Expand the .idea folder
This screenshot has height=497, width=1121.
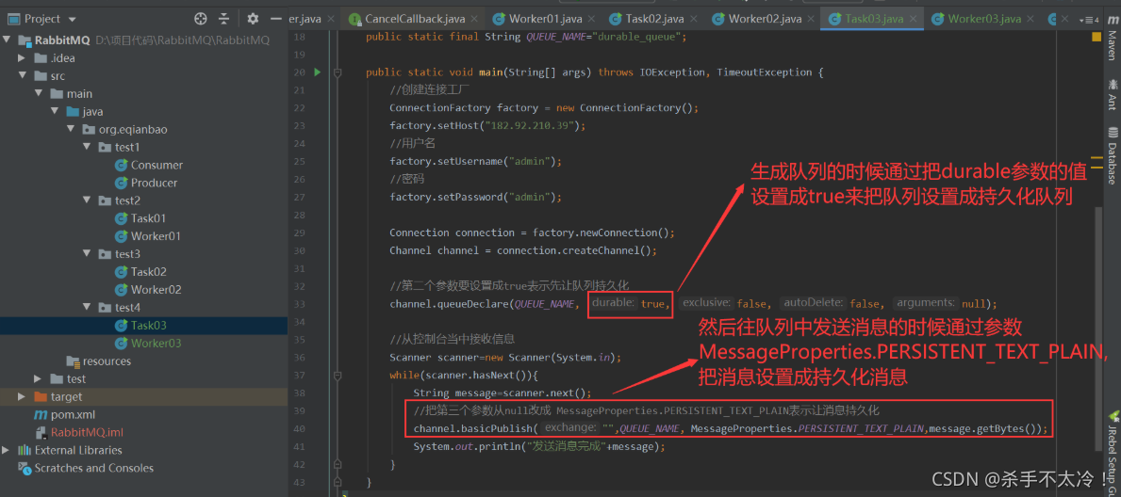(23, 57)
